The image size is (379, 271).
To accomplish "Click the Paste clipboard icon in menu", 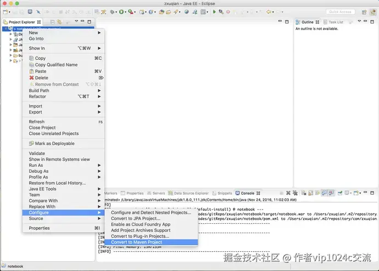I will (x=31, y=71).
